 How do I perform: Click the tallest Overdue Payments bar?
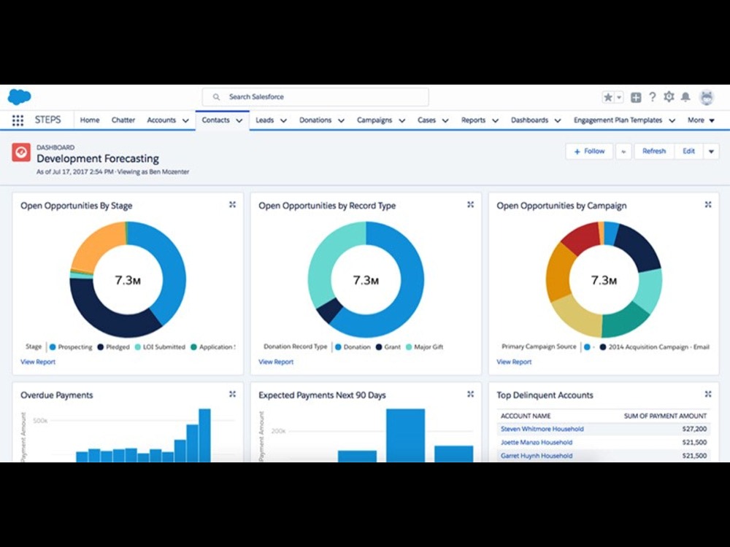click(x=204, y=435)
